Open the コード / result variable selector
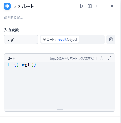 point(72,39)
